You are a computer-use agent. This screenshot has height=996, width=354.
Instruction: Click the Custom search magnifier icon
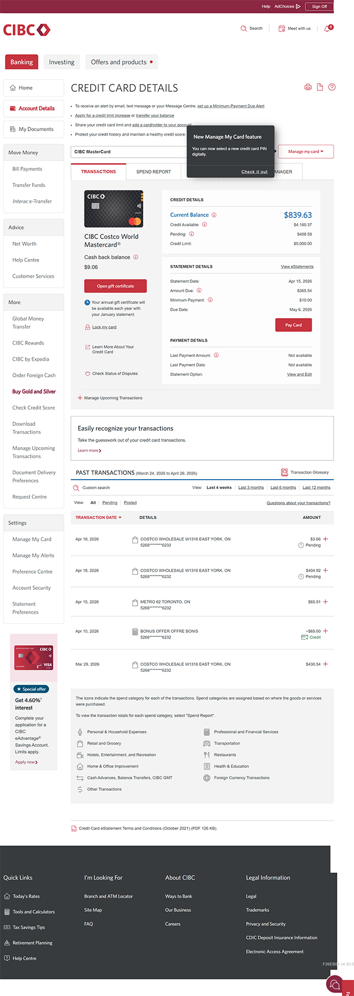(76, 487)
